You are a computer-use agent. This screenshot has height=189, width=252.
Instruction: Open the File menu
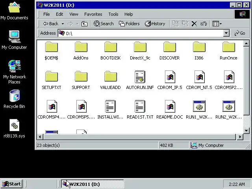coord(46,14)
